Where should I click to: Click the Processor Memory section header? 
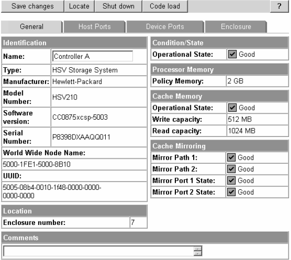[219, 70]
